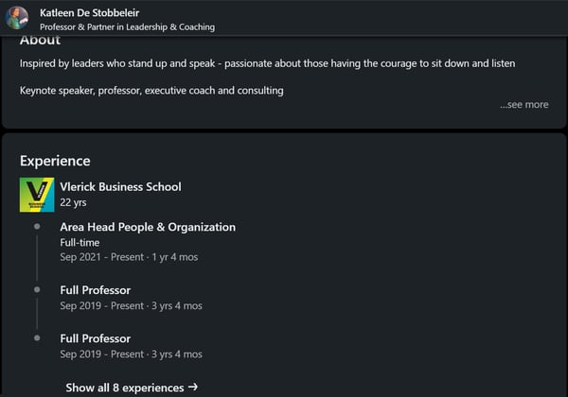The image size is (568, 397).
Task: Click the Keynote speaker, professor description line
Action: (151, 91)
